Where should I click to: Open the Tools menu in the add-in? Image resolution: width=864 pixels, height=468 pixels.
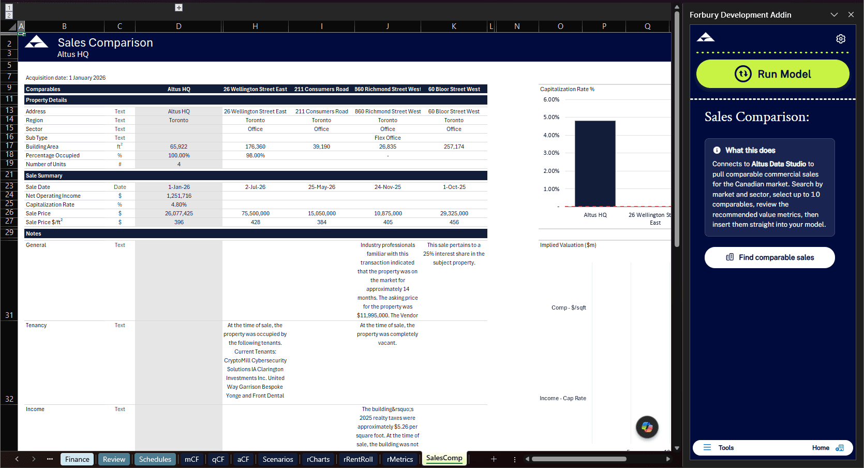[x=719, y=448]
